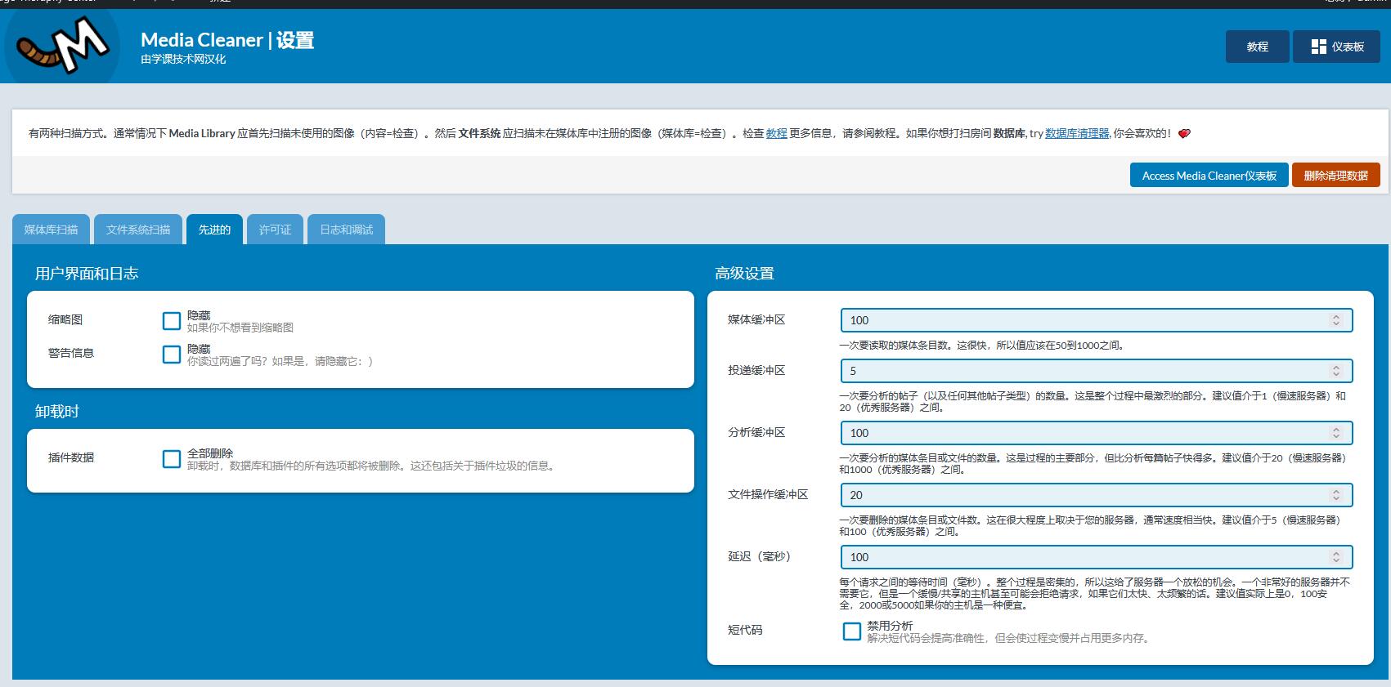Click the Media Cleaner | 设置 title
Screen dimensions: 1391x687
tap(227, 40)
